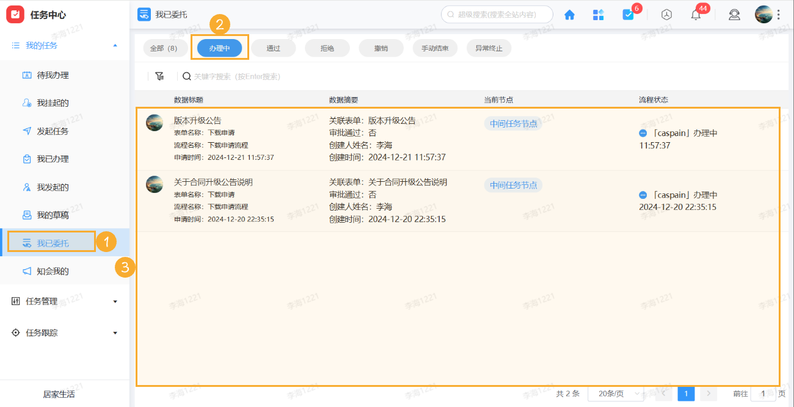The image size is (794, 407).
Task: Switch to the 全部 (8) tab
Action: (x=165, y=48)
